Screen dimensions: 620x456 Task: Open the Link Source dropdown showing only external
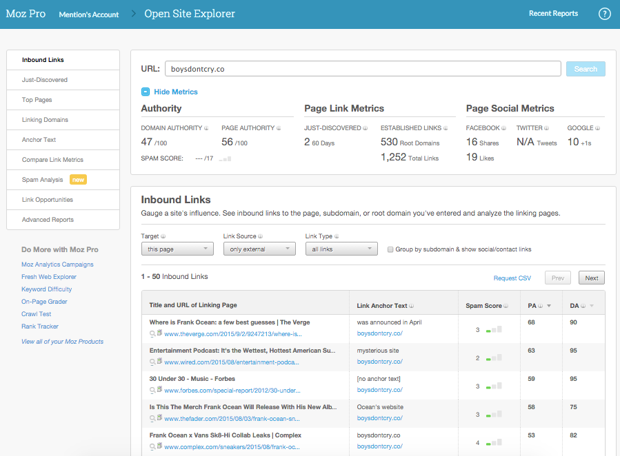[259, 249]
